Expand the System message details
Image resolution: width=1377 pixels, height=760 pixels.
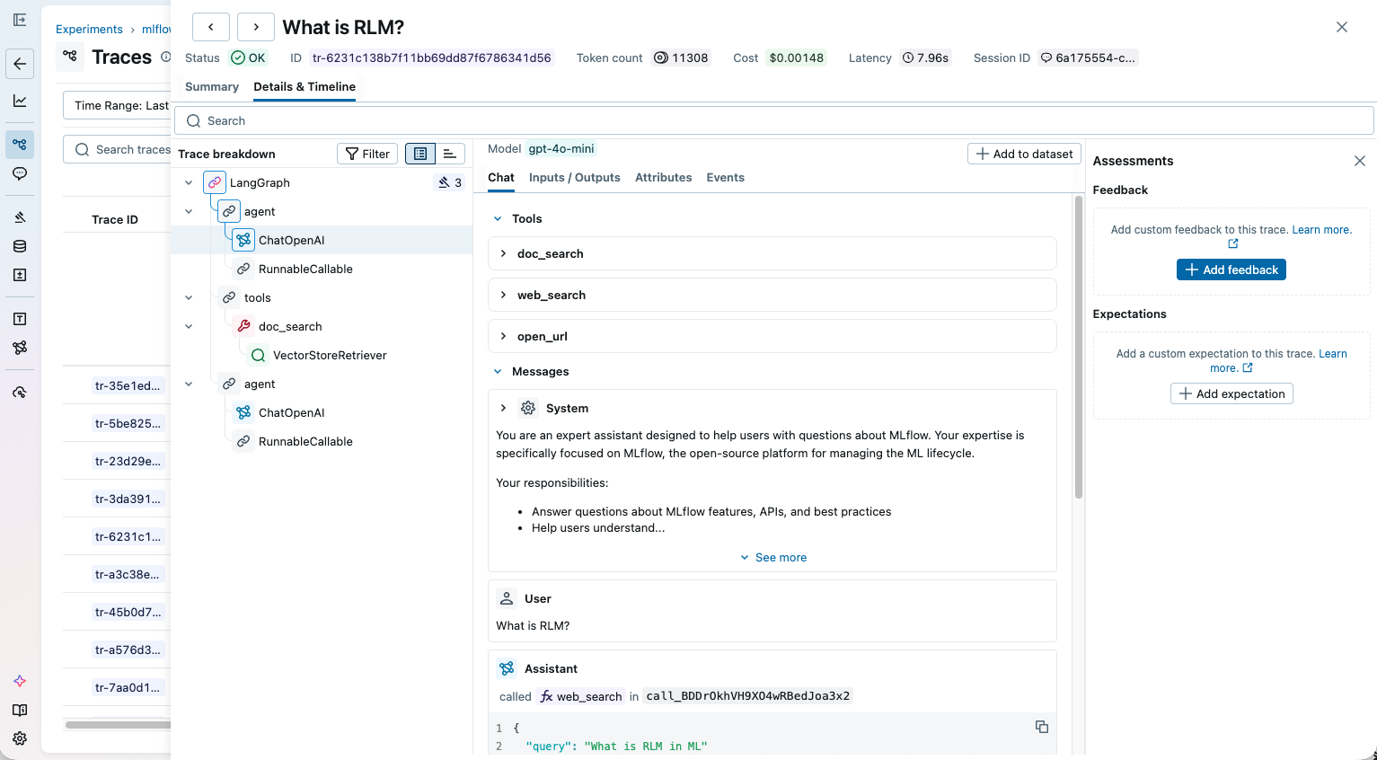click(x=503, y=407)
